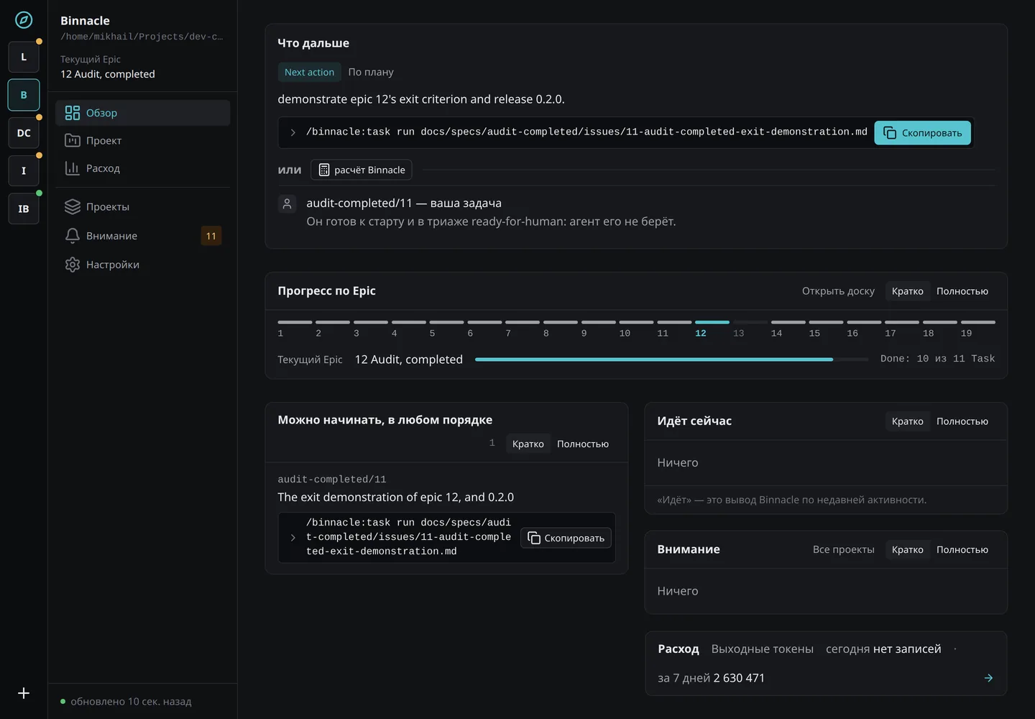Jump to Epic 1 in the progress timeline
Screen dimensions: 1035x719
(x=295, y=328)
